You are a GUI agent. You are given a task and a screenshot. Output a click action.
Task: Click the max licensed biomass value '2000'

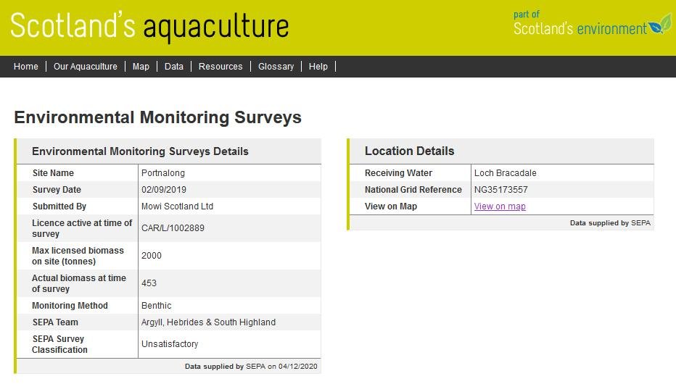152,256
